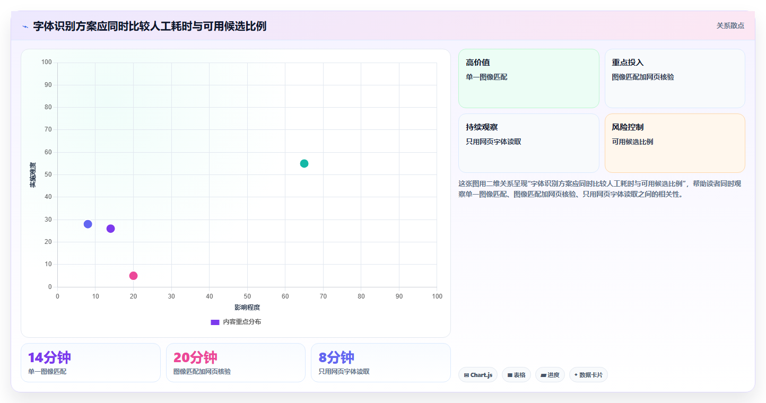The width and height of the screenshot is (766, 403).
Task: Click the 数据卡片 sparkle icon
Action: pyautogui.click(x=576, y=374)
